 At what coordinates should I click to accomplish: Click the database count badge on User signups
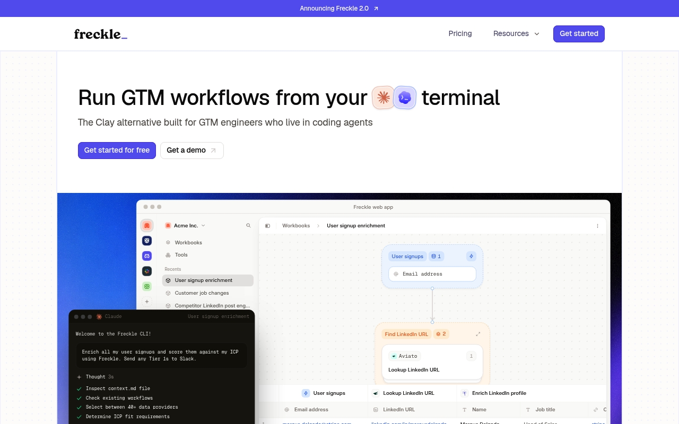point(436,257)
